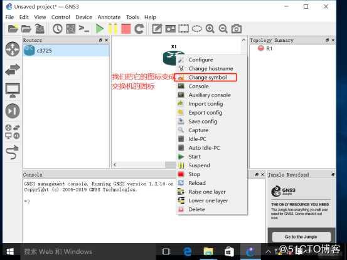The image size is (347, 260).
Task: Stop all devices with red square icon
Action: pyautogui.click(x=126, y=29)
